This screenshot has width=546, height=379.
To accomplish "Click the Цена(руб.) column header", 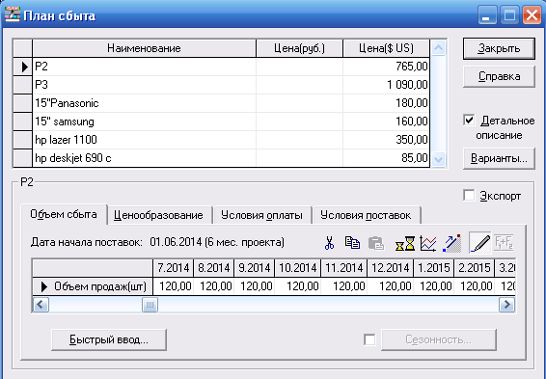I will (x=299, y=48).
